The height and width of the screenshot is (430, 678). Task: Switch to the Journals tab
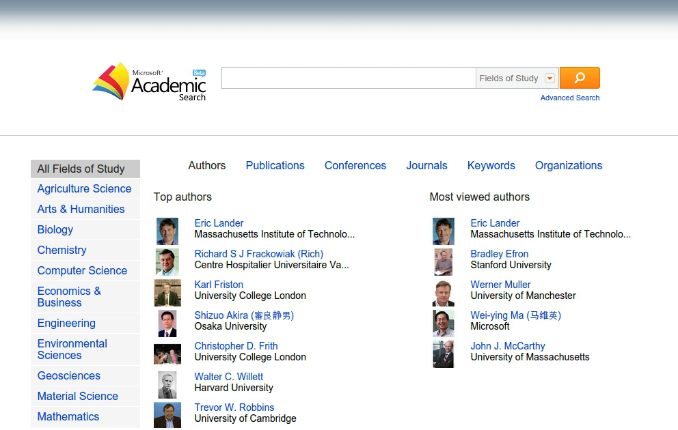tap(426, 165)
